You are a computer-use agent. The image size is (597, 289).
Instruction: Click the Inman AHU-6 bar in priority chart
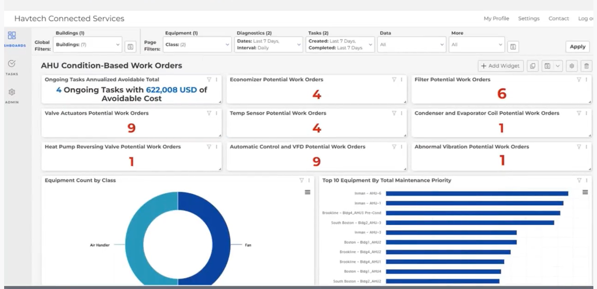point(477,194)
